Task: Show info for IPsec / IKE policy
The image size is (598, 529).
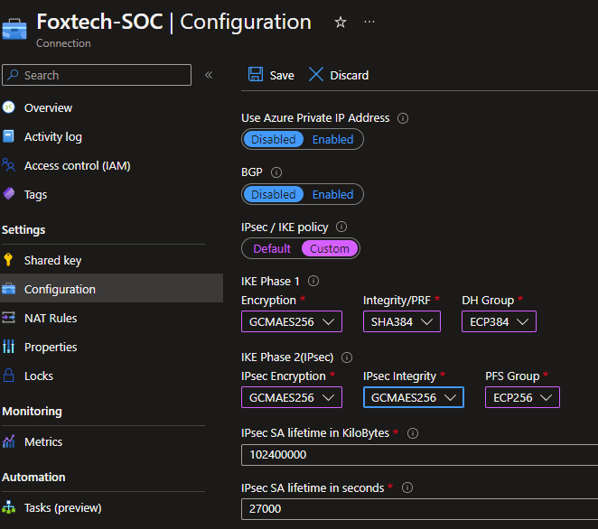Action: click(341, 227)
